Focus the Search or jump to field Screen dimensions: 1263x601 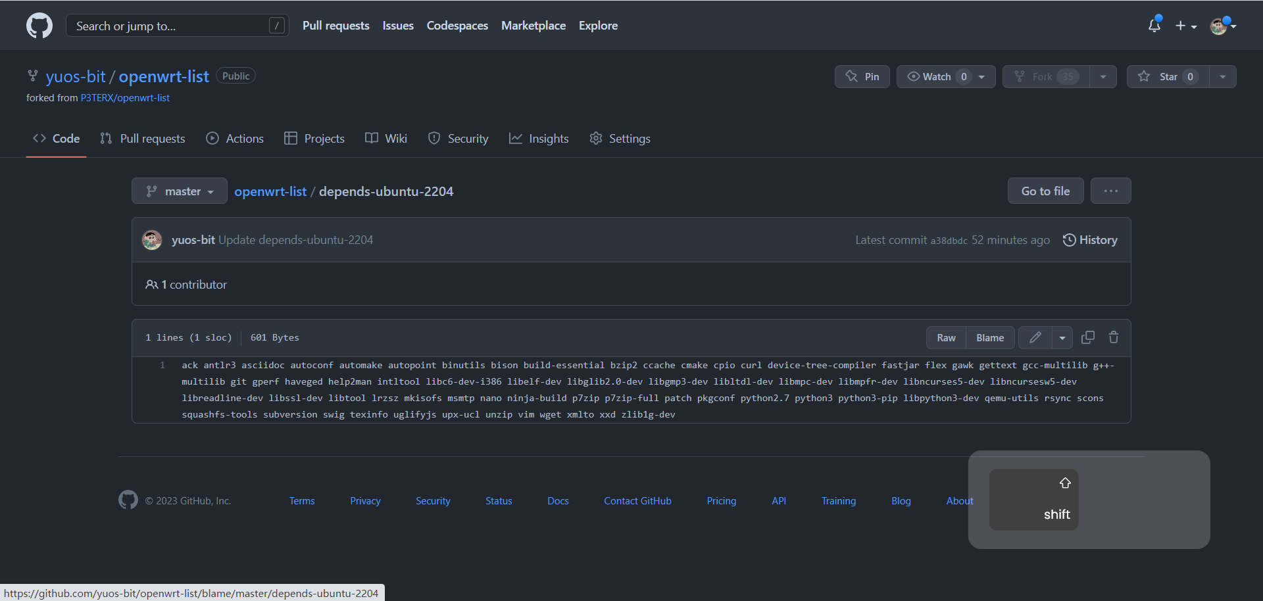tap(178, 26)
